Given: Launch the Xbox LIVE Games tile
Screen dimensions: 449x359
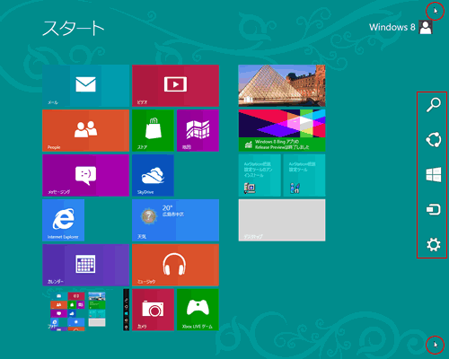Looking at the screenshot, I should [198, 310].
